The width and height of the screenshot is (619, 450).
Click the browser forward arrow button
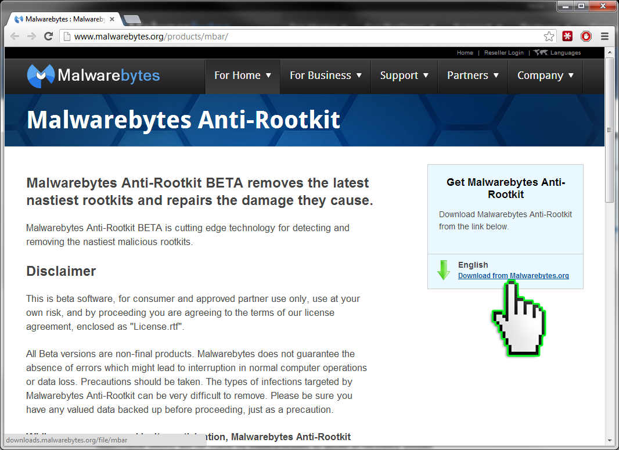pyautogui.click(x=32, y=37)
